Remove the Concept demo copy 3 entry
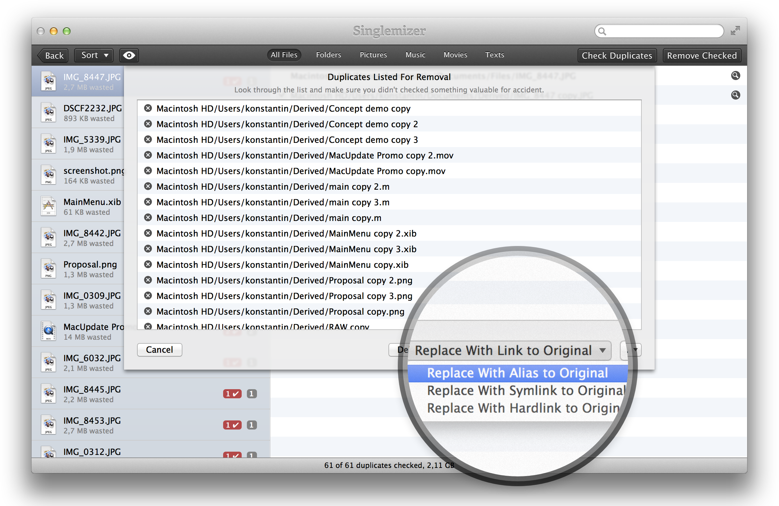The height and width of the screenshot is (506, 779). pyautogui.click(x=148, y=140)
